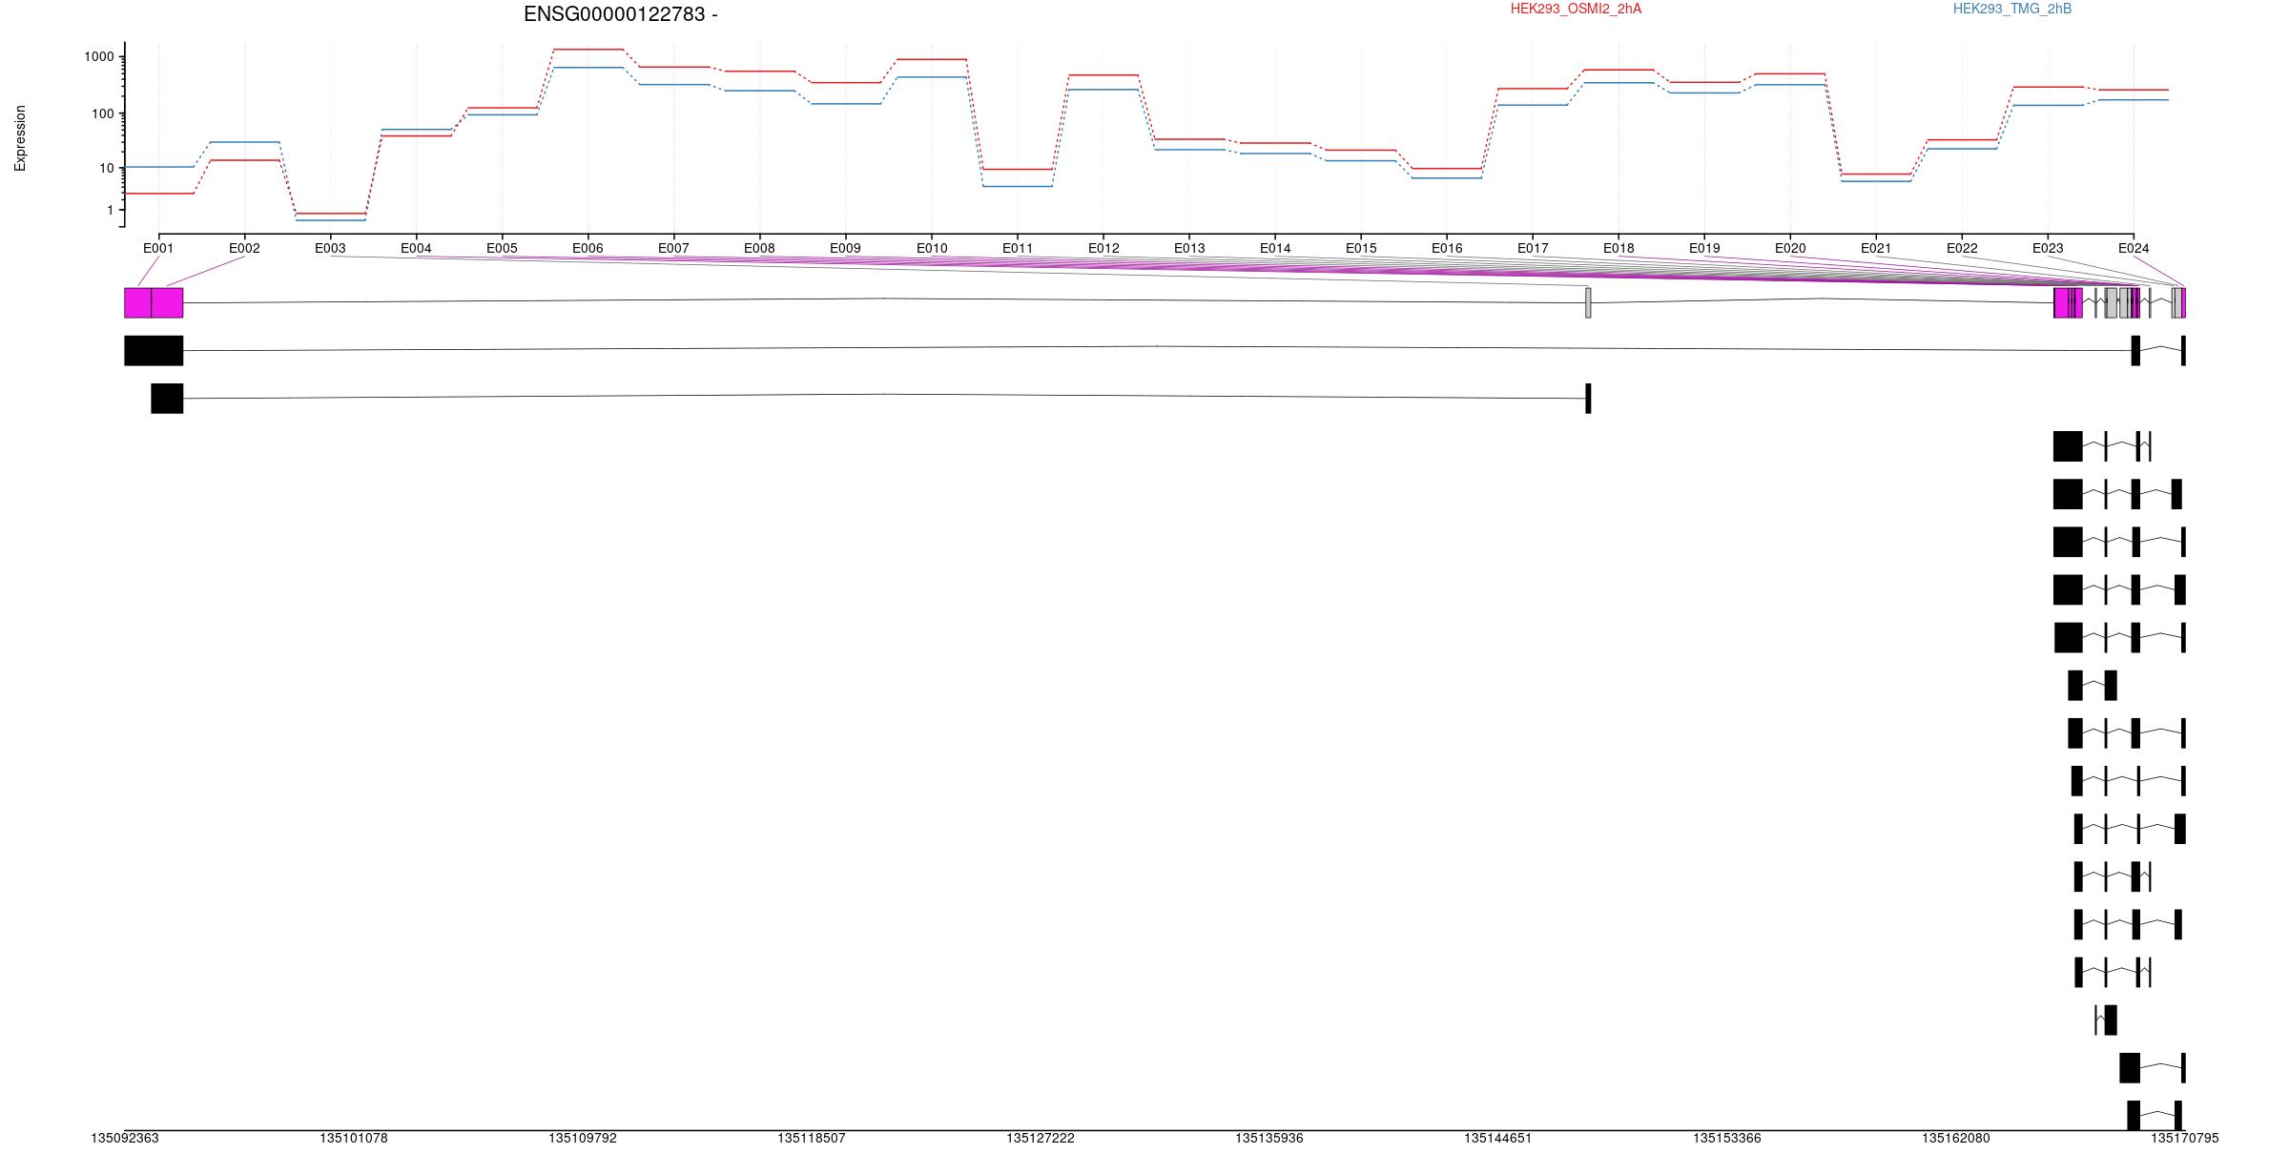Click exon label E008
Viewport: 2289px width, 1154px height.
(x=759, y=249)
